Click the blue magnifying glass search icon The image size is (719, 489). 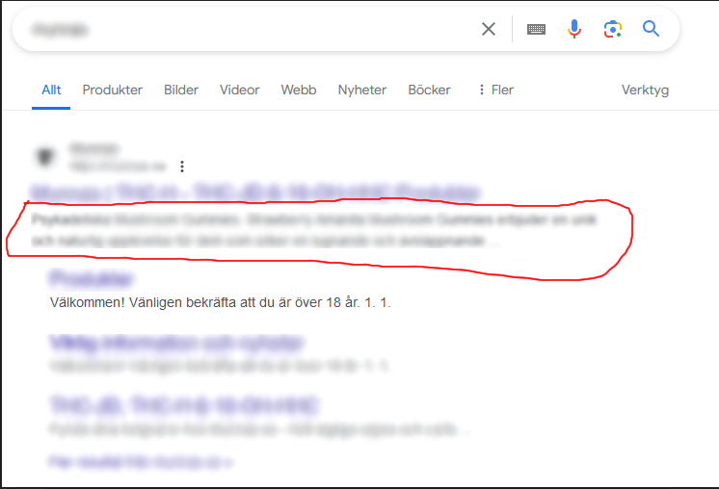click(651, 29)
